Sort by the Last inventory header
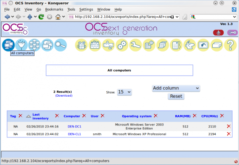This screenshot has height=165, width=239. (x=40, y=116)
